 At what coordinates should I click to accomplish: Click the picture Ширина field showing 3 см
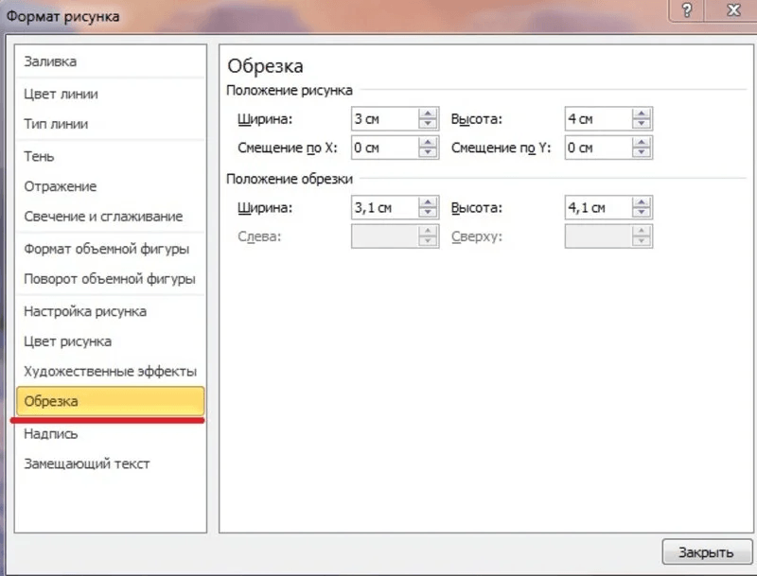coord(383,119)
